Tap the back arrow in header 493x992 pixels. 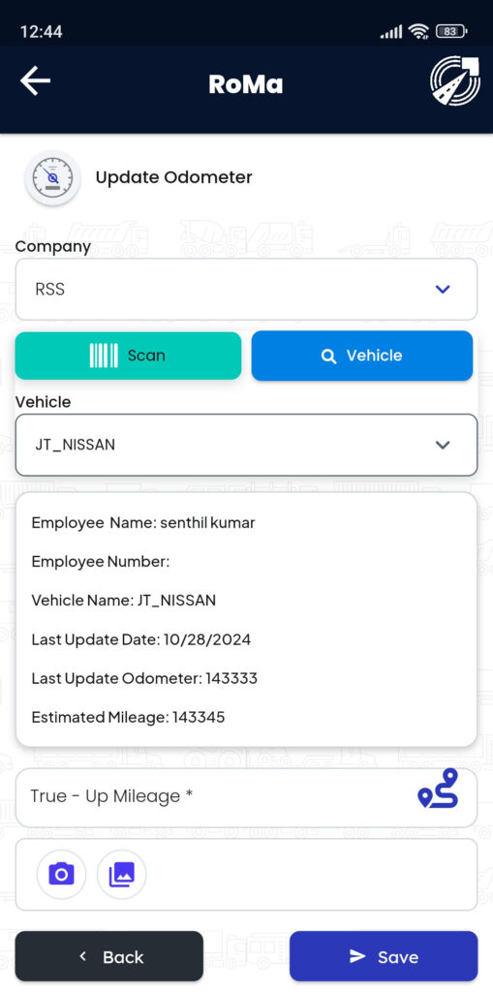tap(35, 81)
